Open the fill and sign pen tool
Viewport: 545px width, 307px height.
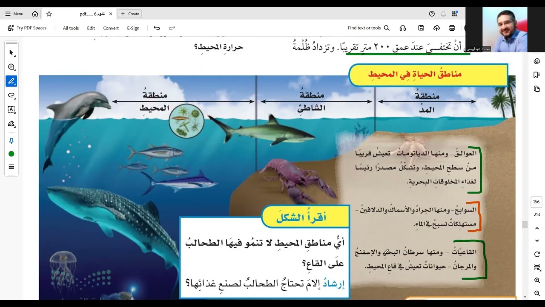(x=11, y=124)
